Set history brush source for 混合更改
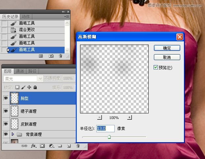This screenshot has height=159, width=205. (x=4, y=30)
